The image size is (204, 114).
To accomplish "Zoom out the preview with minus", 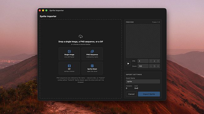I will 151,66.
